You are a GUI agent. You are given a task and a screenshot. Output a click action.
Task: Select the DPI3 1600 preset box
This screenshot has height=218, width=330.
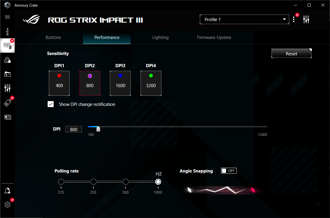[x=120, y=83]
